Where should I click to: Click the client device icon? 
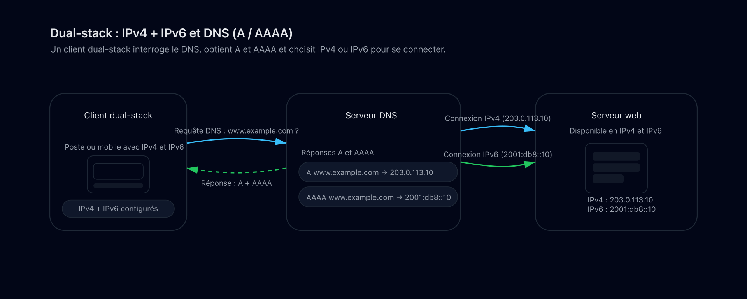[118, 174]
